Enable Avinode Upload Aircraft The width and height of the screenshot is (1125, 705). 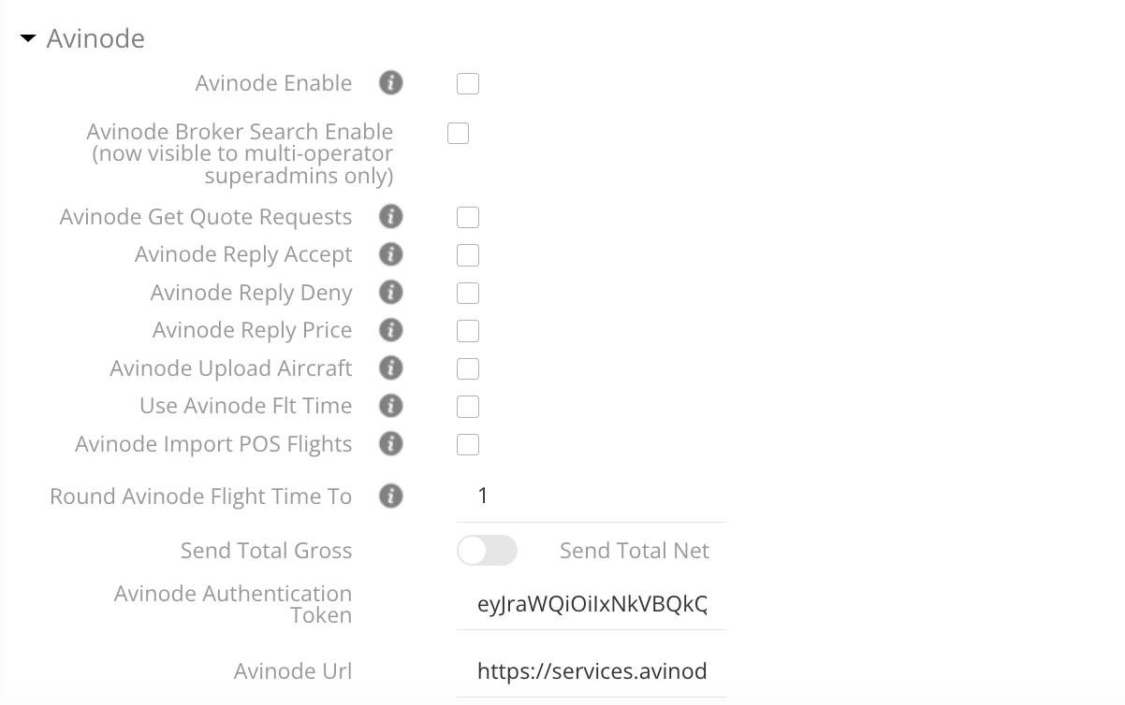coord(467,368)
